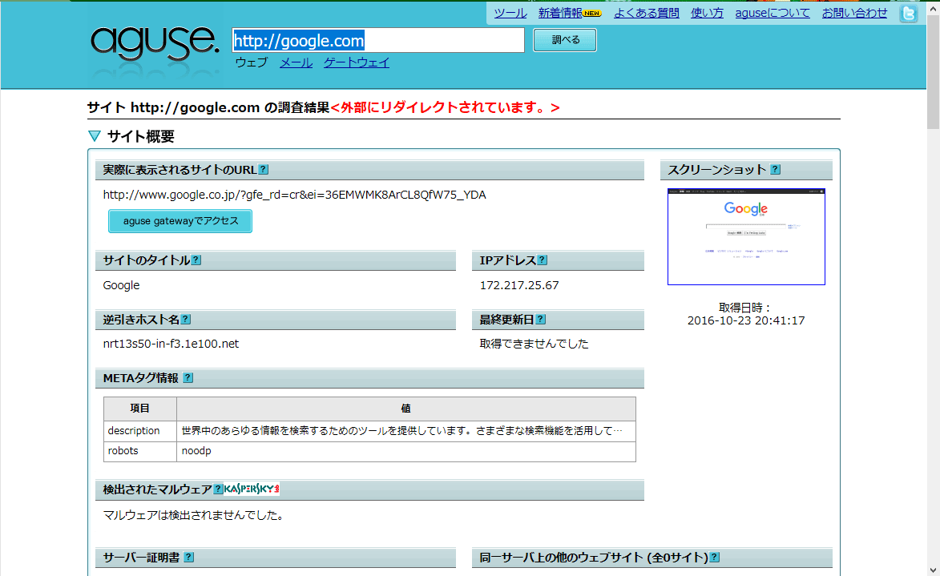The image size is (940, 576).
Task: Open the 新着情報 link
Action: coord(560,13)
